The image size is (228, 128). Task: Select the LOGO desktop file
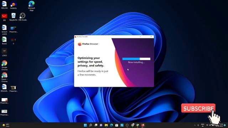pos(4,52)
